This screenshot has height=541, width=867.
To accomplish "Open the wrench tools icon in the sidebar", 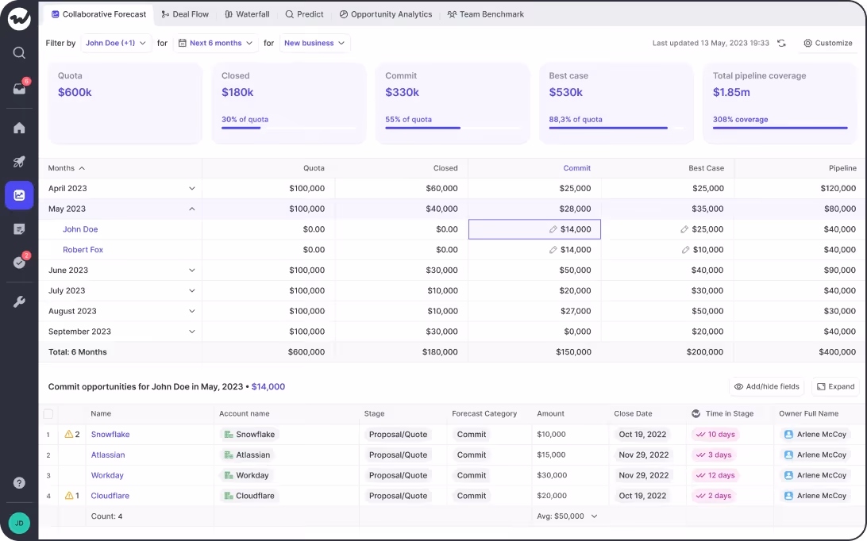I will pos(19,301).
